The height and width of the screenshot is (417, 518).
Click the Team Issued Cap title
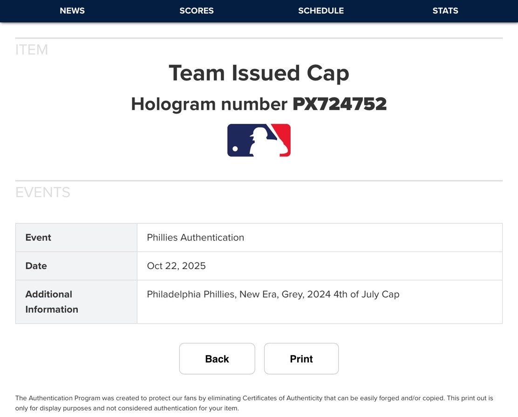coord(259,73)
